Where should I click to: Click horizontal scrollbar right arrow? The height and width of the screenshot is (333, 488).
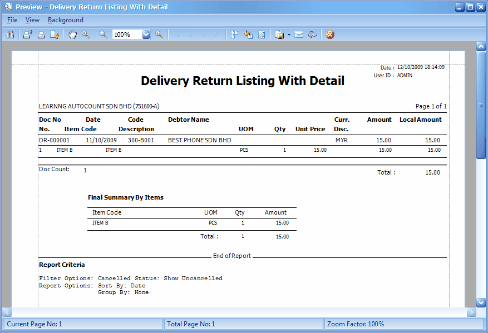coord(471,312)
